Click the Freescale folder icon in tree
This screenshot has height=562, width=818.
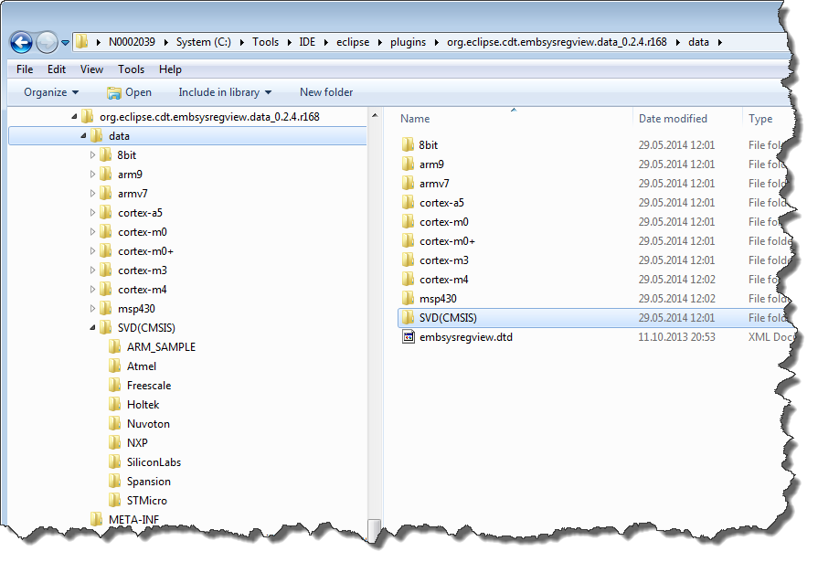[x=114, y=385]
